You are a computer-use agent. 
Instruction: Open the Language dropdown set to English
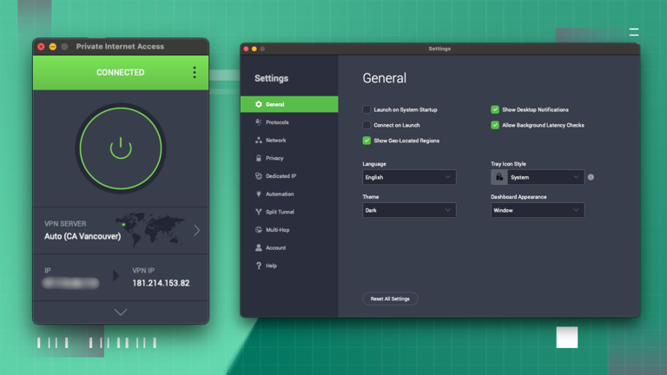[x=409, y=177]
